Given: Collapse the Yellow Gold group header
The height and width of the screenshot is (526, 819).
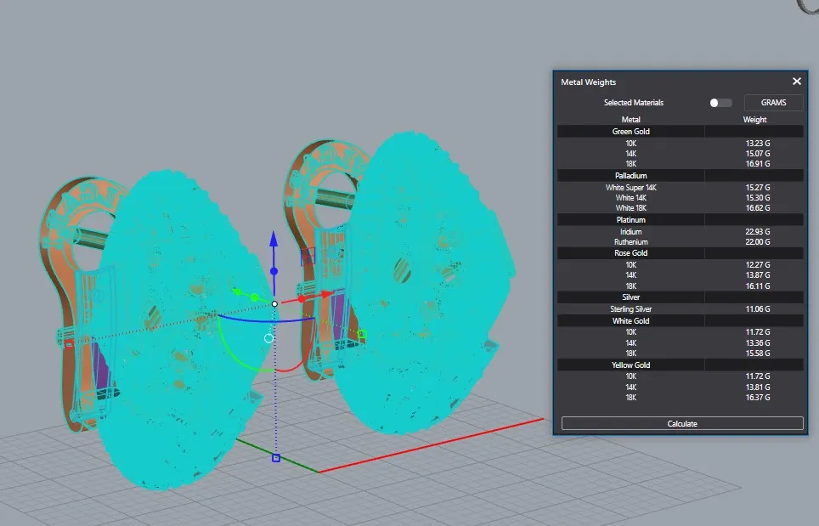Looking at the screenshot, I should click(631, 365).
